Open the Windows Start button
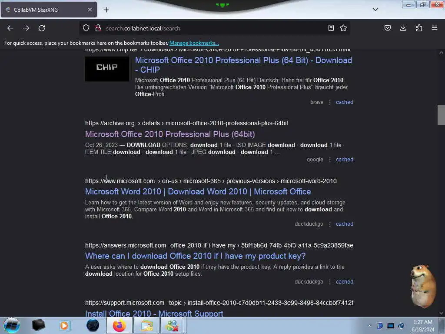 (x=12, y=325)
